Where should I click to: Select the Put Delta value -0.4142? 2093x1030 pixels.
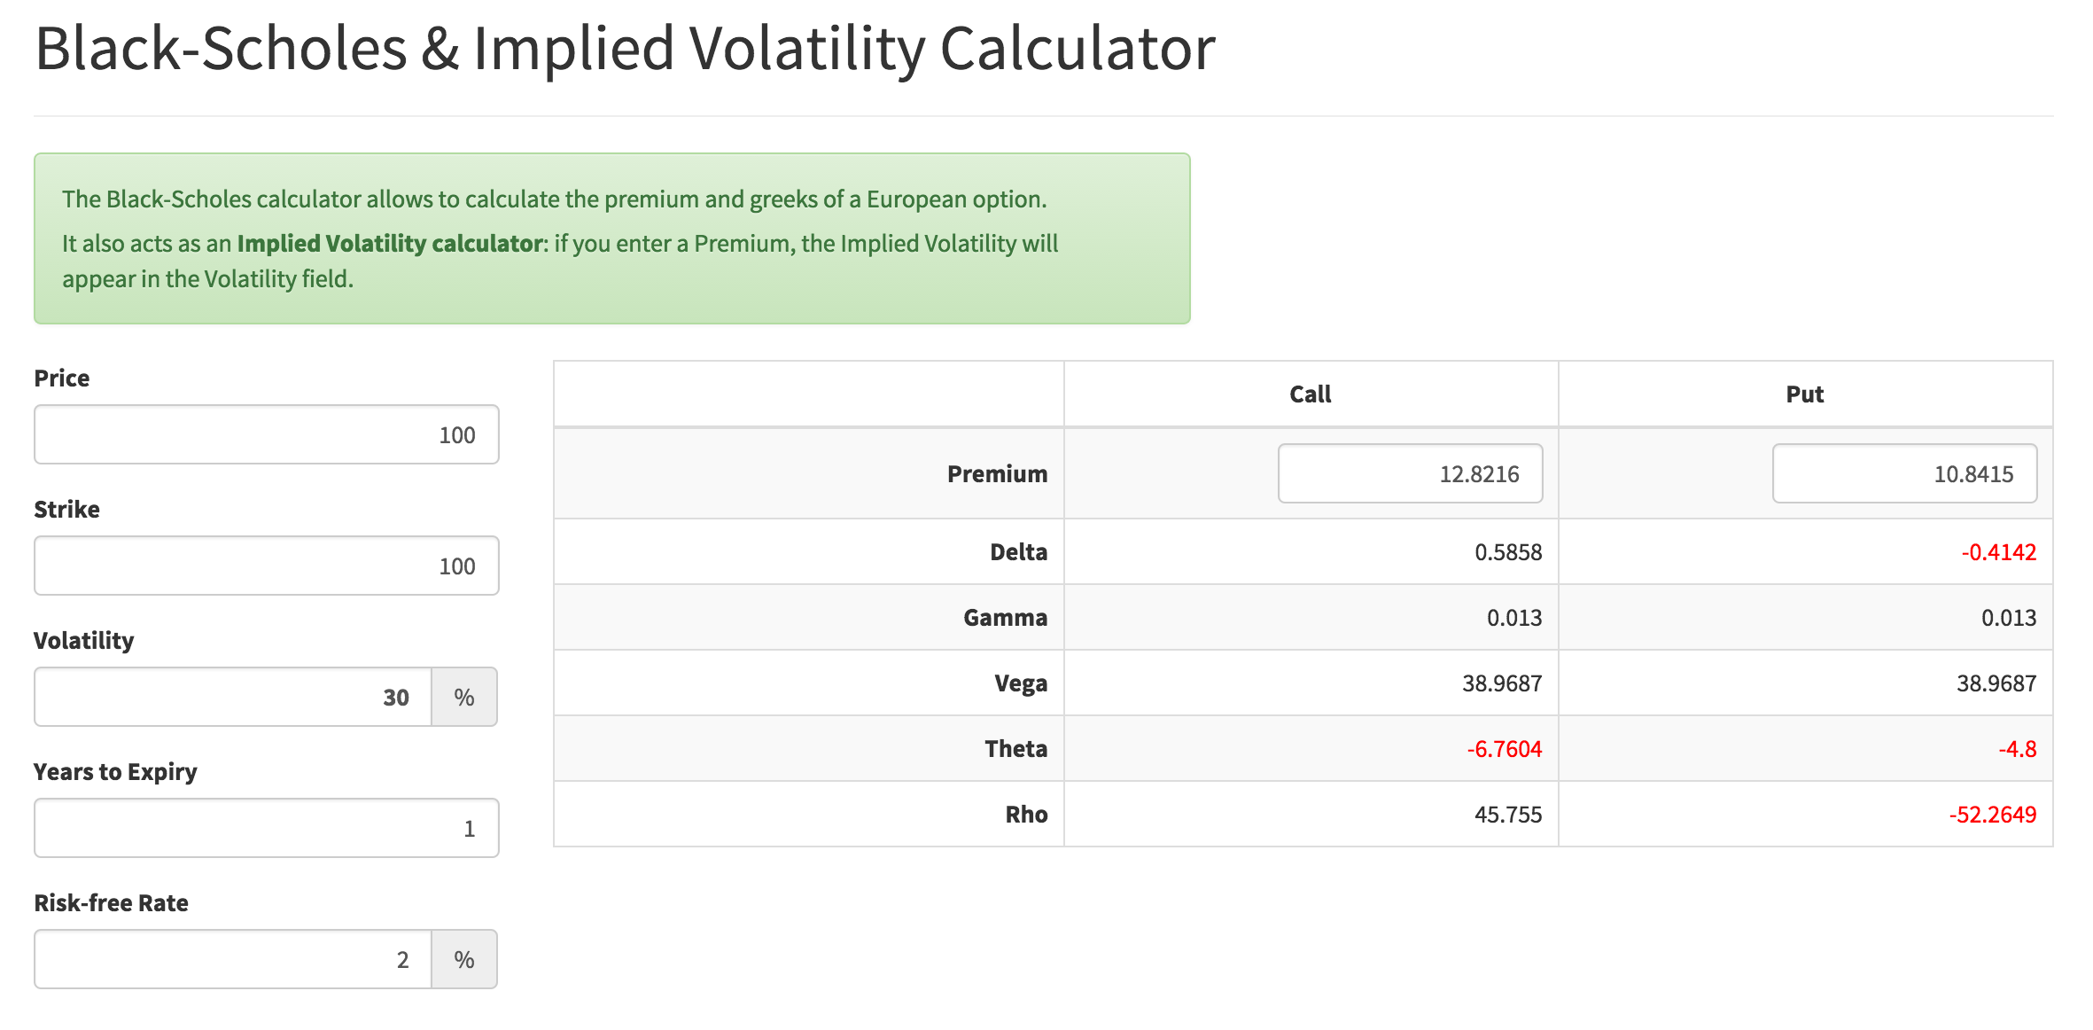point(1998,552)
